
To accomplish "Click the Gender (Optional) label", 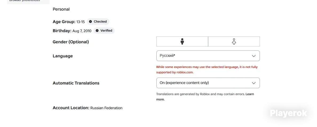I will (71, 42).
